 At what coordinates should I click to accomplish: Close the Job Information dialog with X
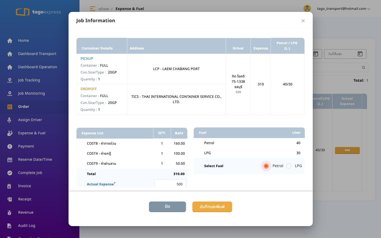pyautogui.click(x=303, y=21)
